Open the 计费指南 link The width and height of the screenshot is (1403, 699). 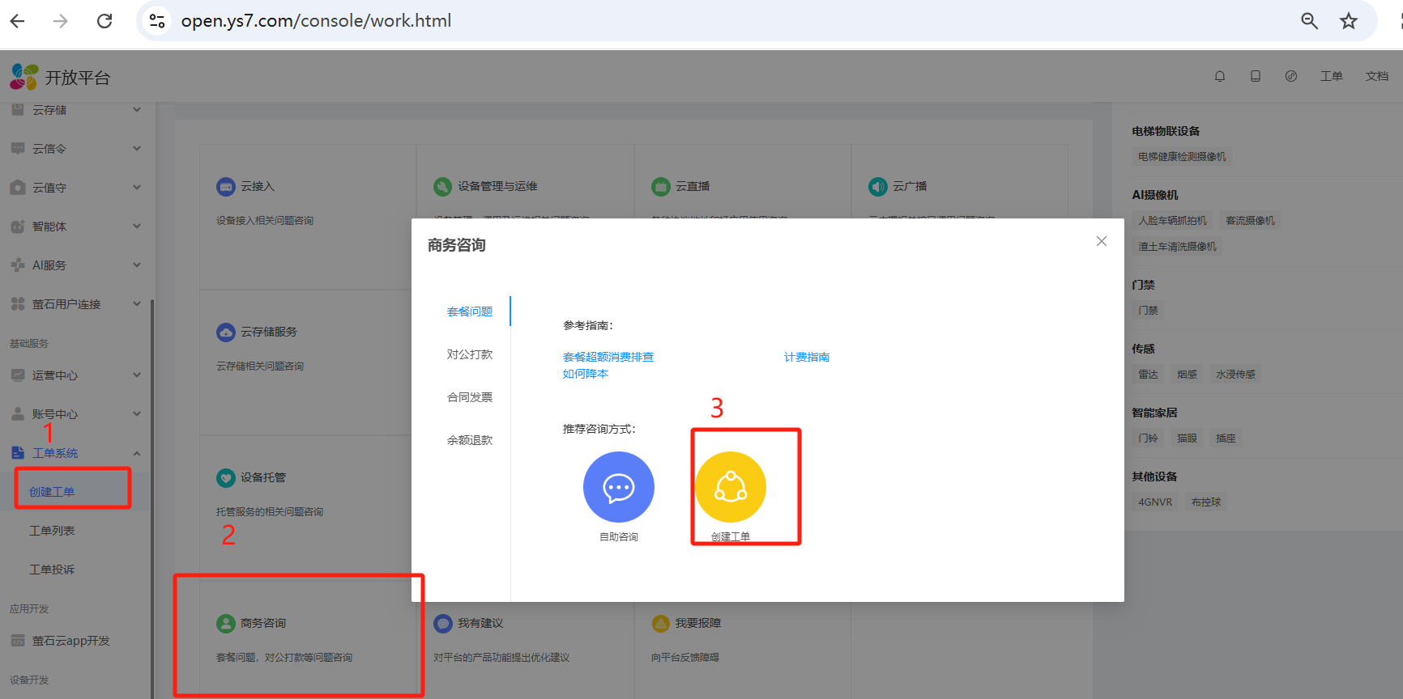click(x=806, y=357)
